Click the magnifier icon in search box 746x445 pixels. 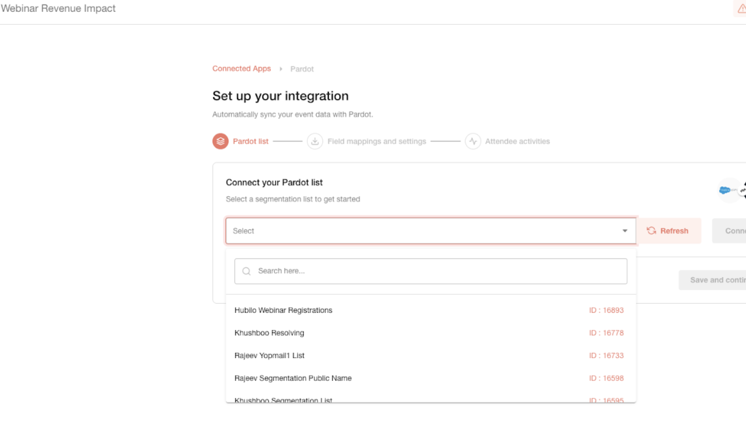click(x=246, y=271)
